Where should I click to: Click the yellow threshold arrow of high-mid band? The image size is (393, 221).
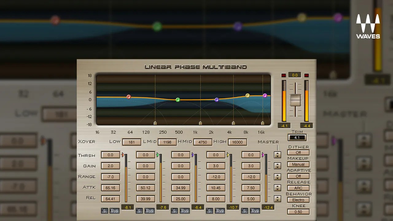click(x=228, y=155)
